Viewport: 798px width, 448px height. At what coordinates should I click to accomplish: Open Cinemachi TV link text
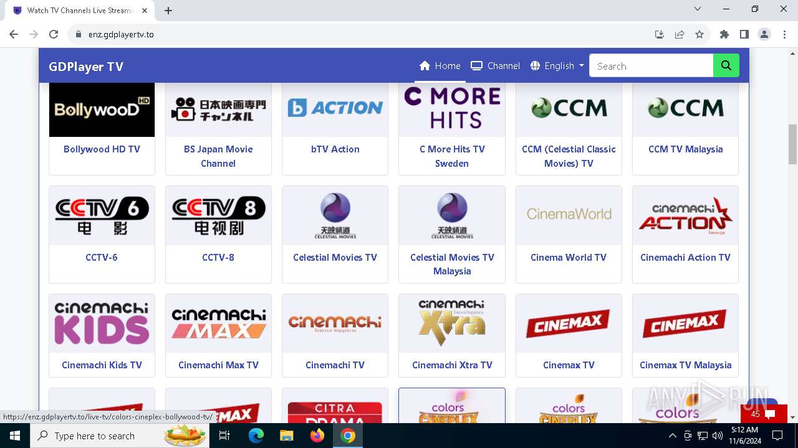pyautogui.click(x=335, y=365)
